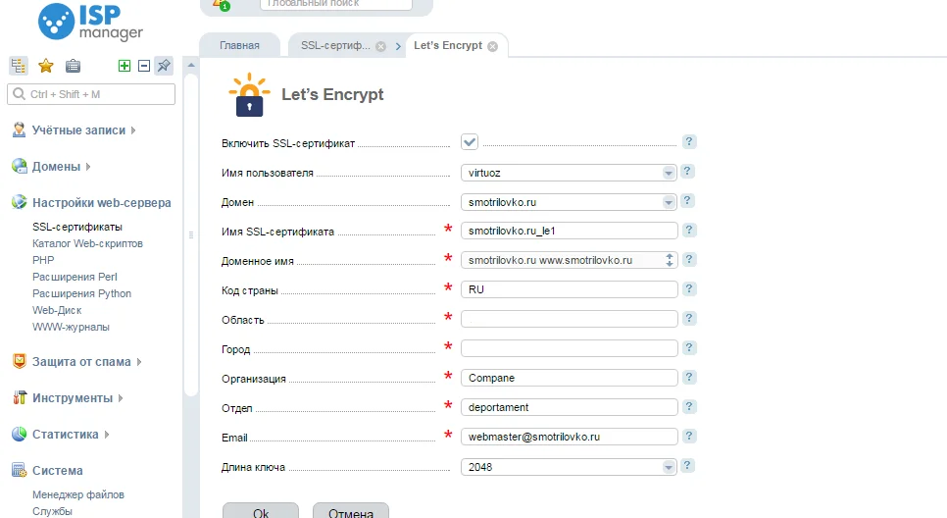This screenshot has height=518, width=947.
Task: Open the Длина ключа dropdown (2048)
Action: point(569,467)
